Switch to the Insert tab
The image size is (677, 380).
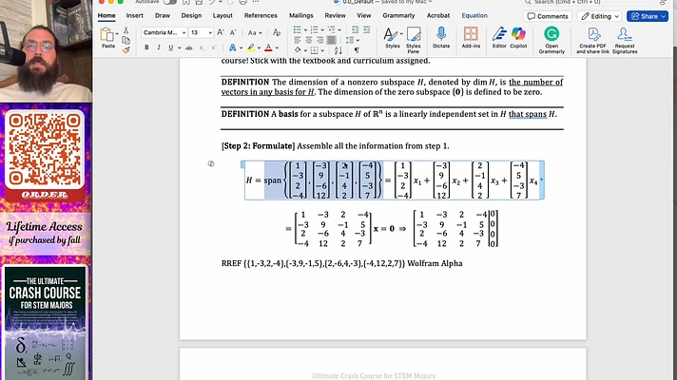point(135,15)
